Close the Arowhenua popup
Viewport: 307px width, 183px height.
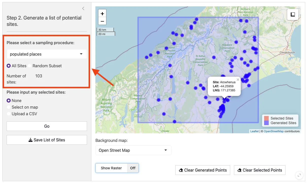point(238,80)
